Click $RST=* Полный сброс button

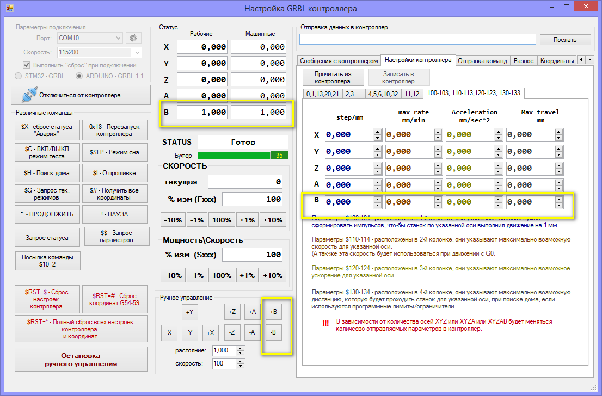click(x=81, y=329)
